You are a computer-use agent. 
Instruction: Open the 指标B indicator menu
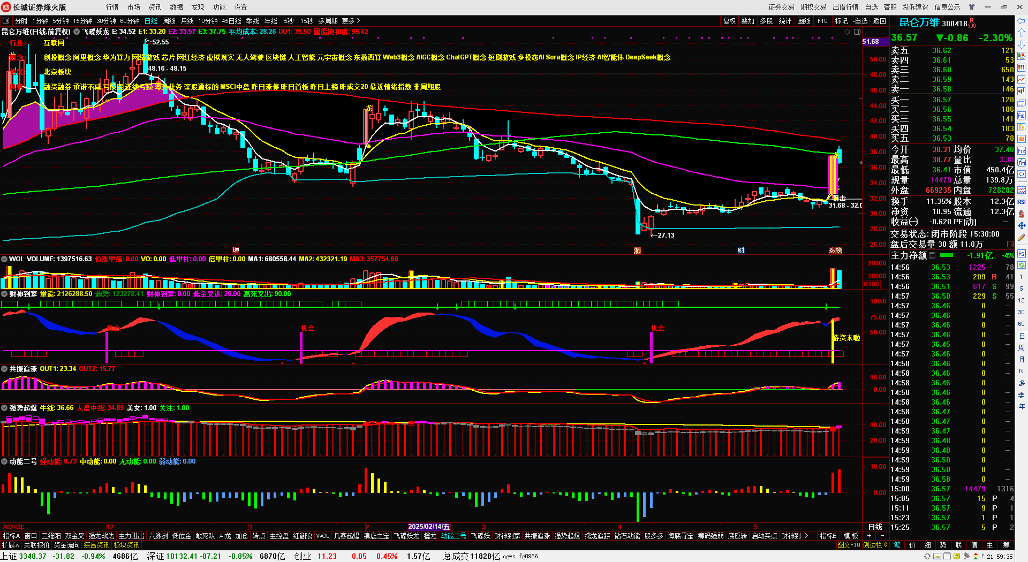828,536
